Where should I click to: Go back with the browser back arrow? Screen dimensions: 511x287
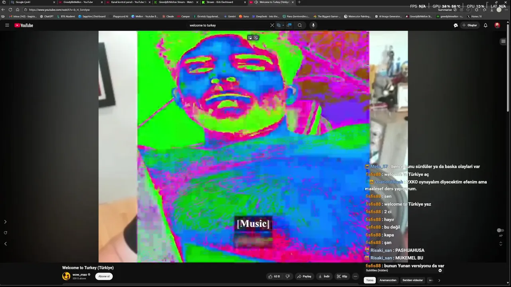[3, 10]
